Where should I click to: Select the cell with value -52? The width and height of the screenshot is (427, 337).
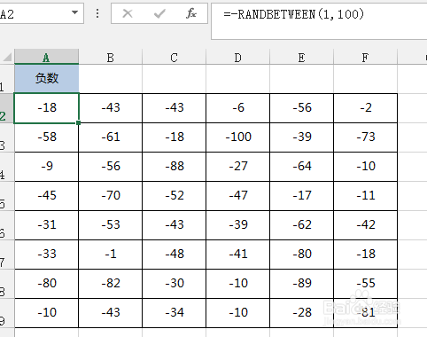pyautogui.click(x=174, y=196)
